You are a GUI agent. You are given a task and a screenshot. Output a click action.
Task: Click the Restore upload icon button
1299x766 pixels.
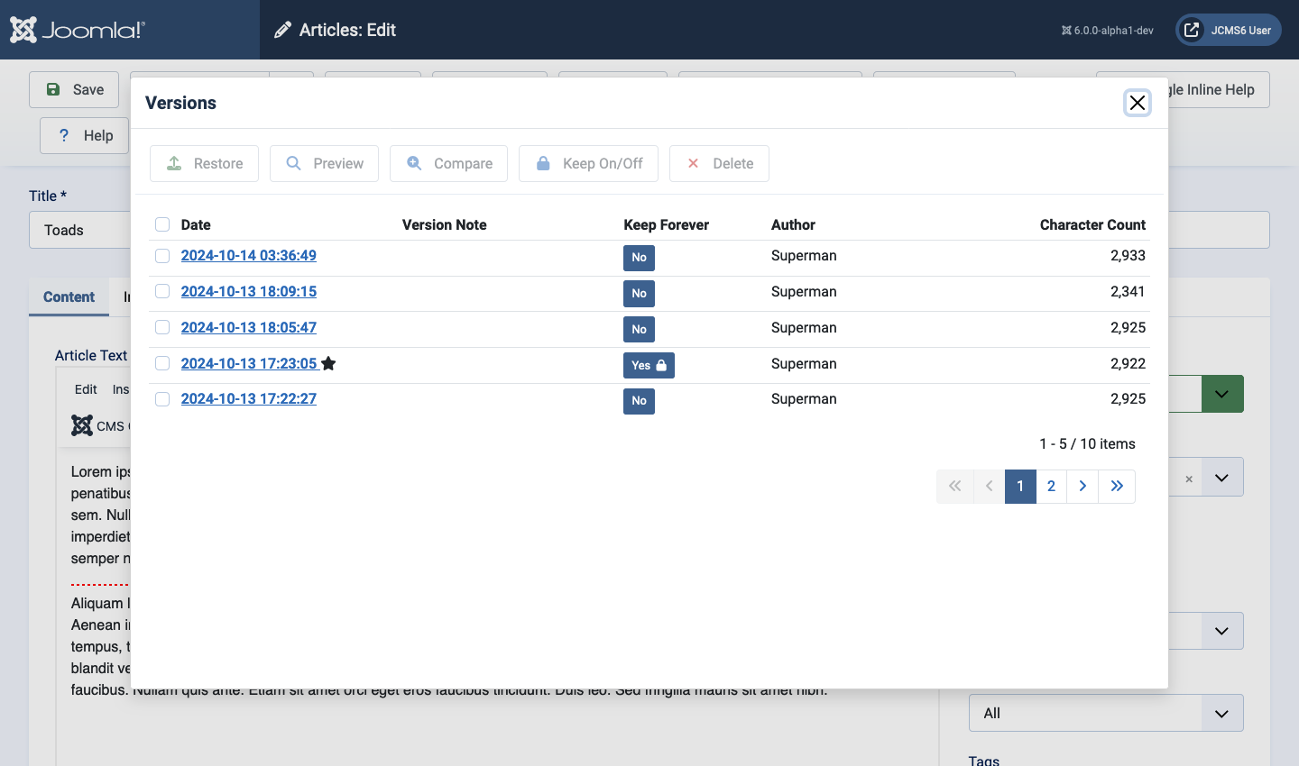[204, 163]
